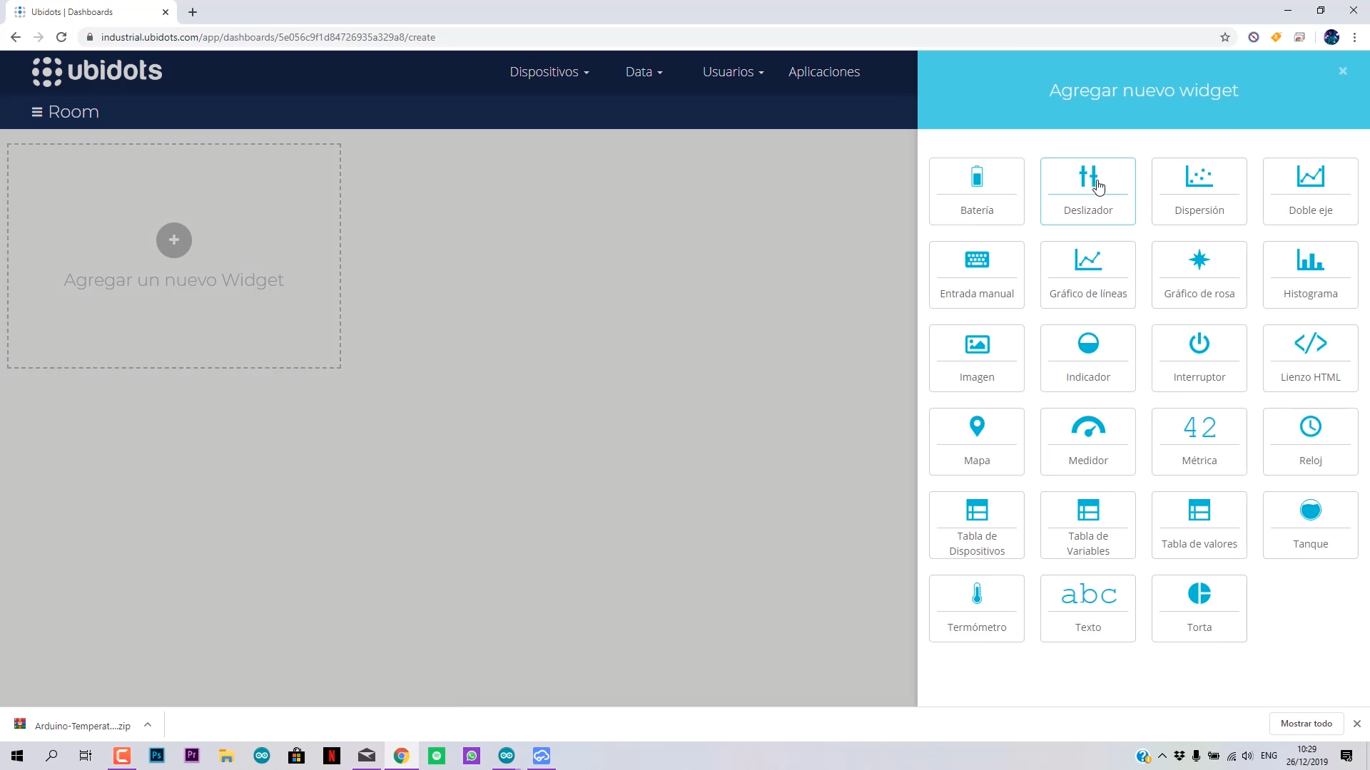Click Mostrar todo downloads button
The height and width of the screenshot is (770, 1370).
coord(1306,724)
